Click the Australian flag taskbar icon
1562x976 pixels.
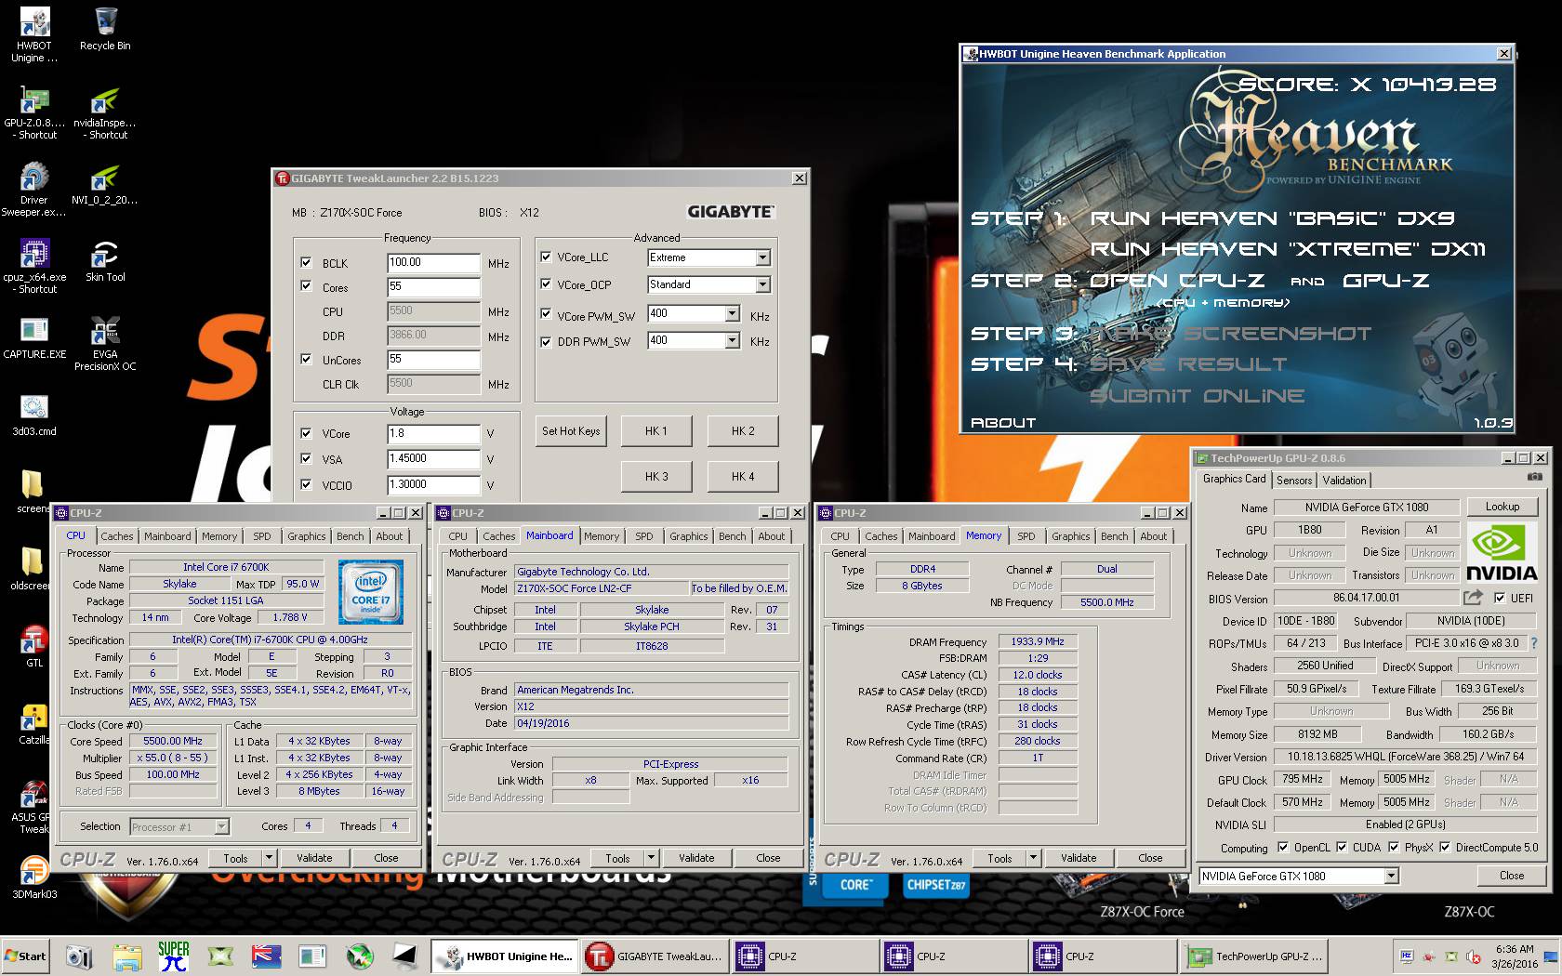(x=267, y=956)
